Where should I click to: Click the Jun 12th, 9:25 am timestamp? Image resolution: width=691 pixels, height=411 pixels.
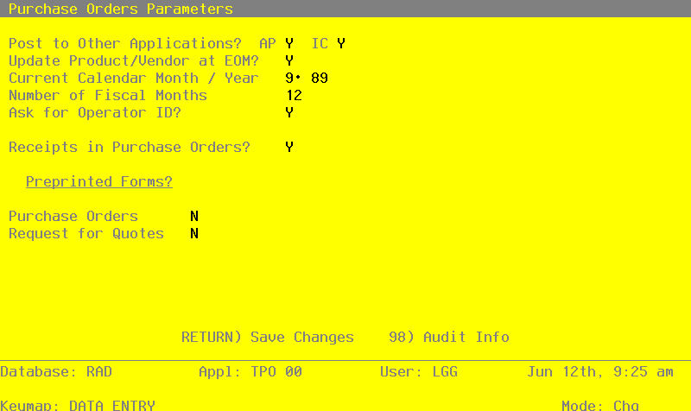click(x=600, y=372)
